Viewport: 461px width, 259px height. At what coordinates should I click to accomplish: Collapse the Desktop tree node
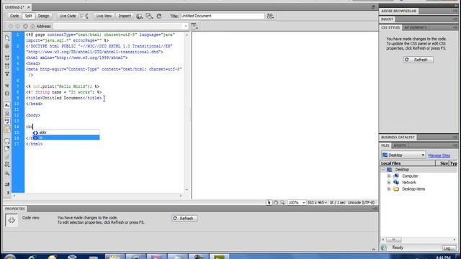383,170
